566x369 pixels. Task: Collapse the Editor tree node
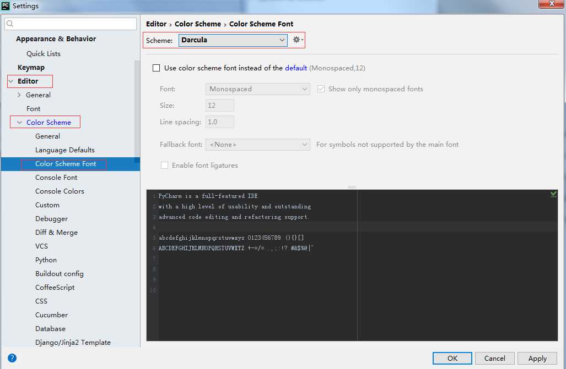(x=11, y=81)
